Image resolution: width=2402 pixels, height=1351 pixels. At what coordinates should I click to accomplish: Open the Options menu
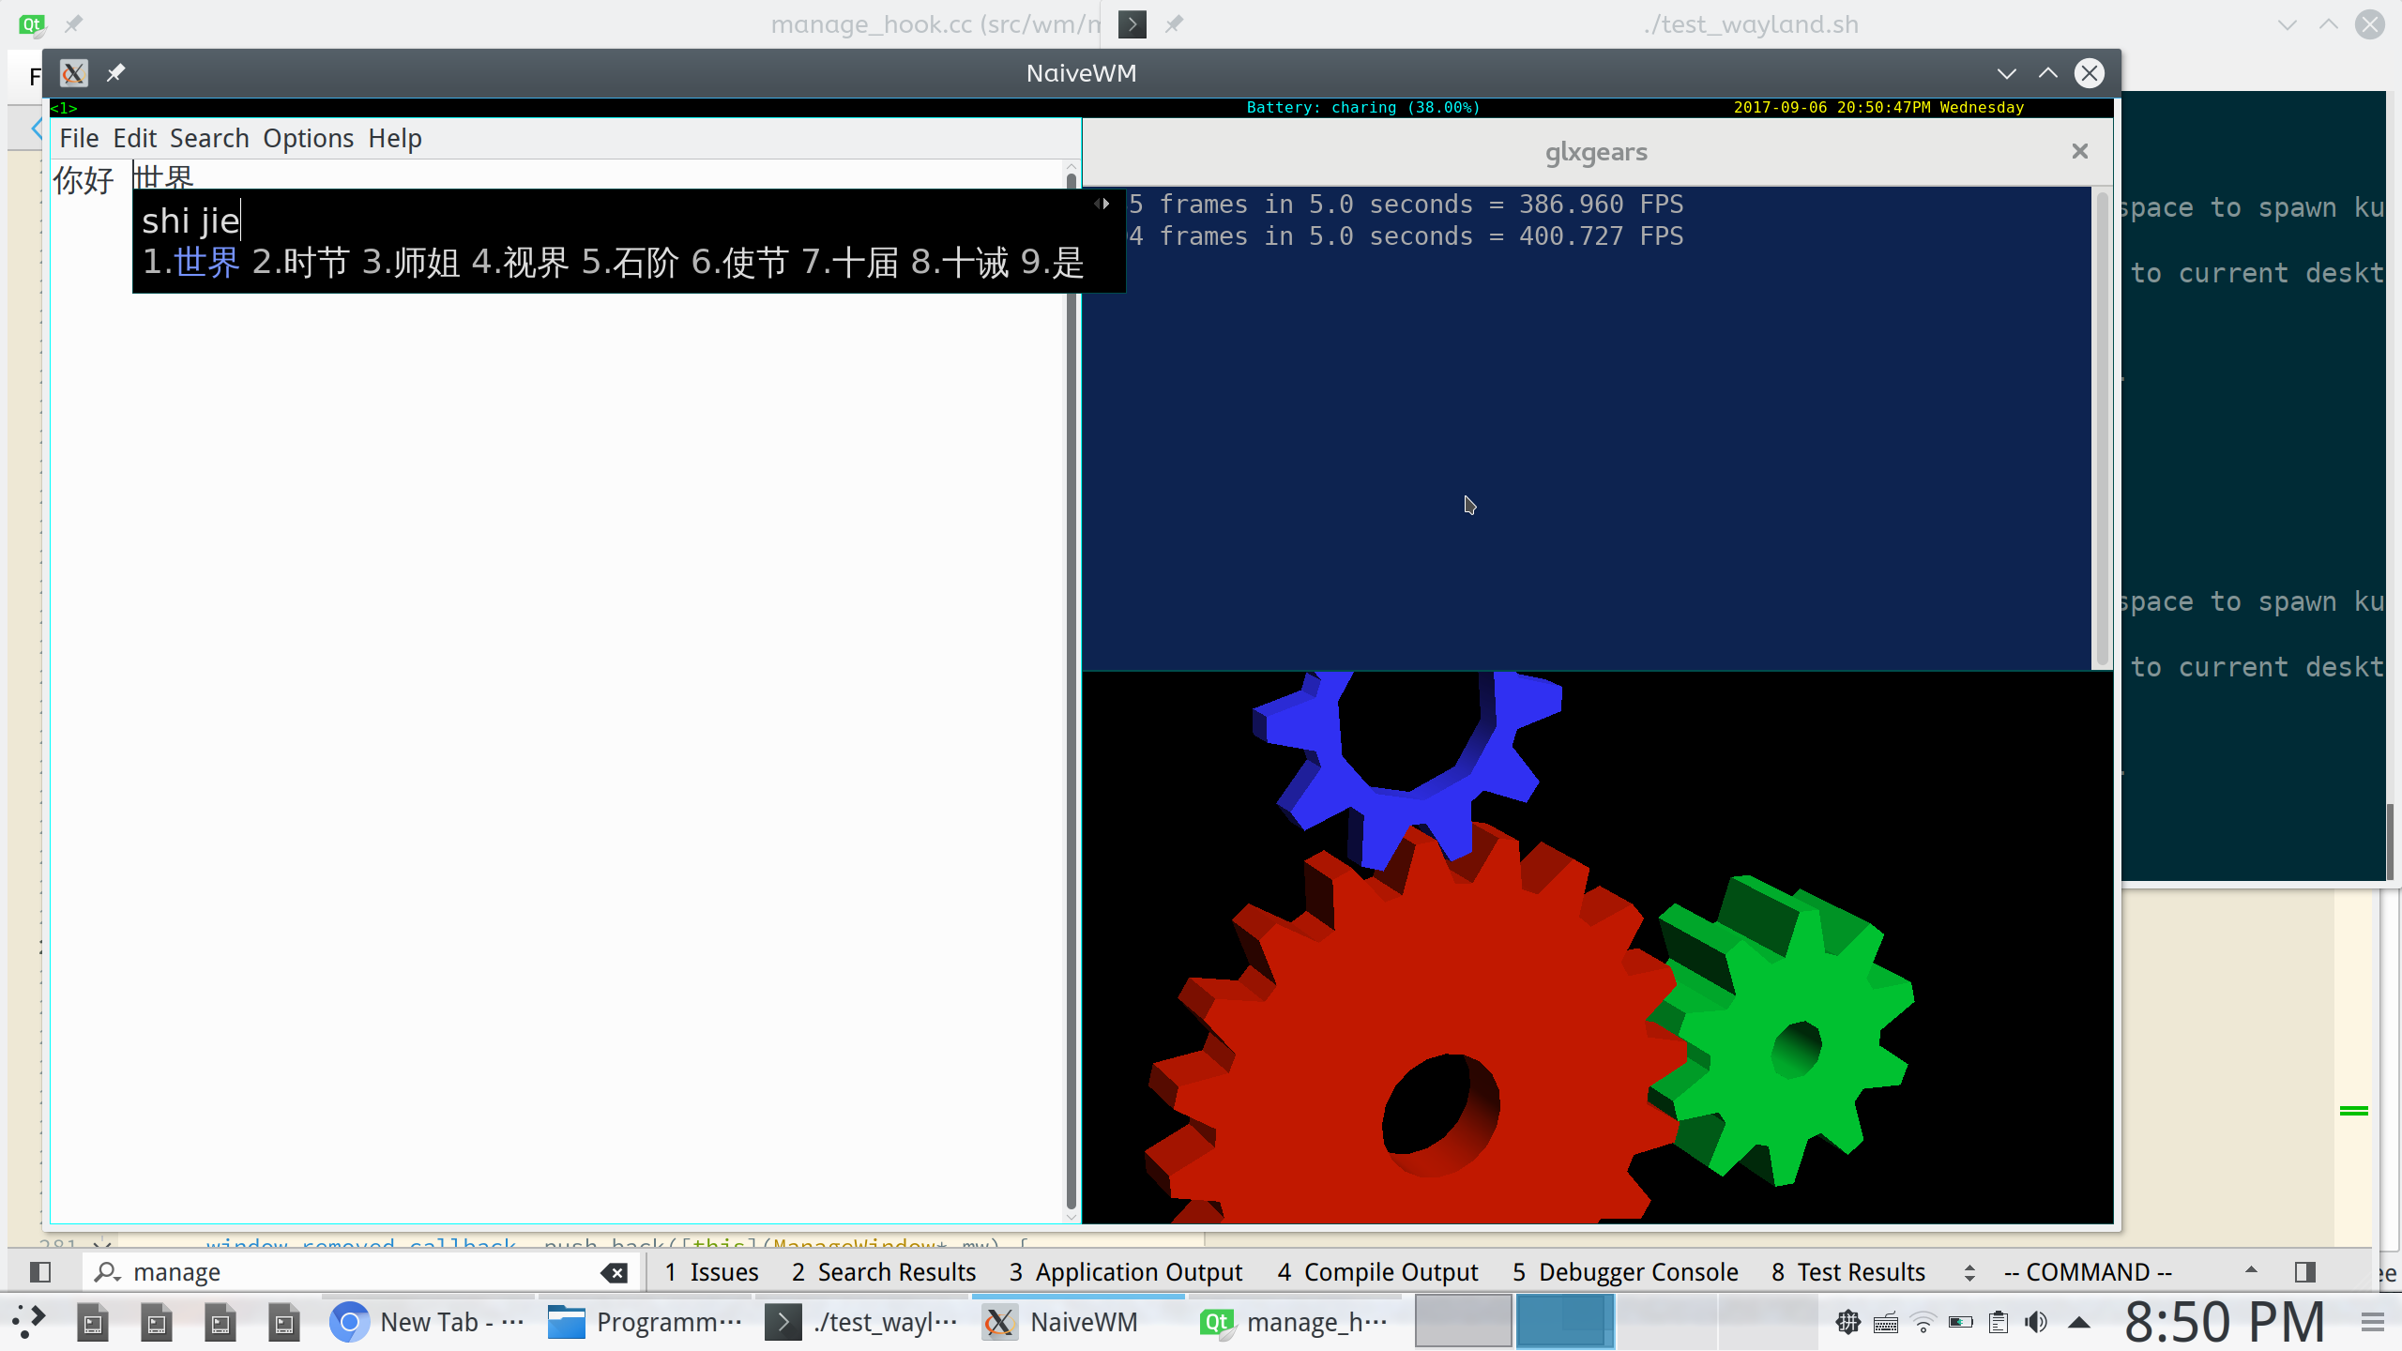coord(308,138)
